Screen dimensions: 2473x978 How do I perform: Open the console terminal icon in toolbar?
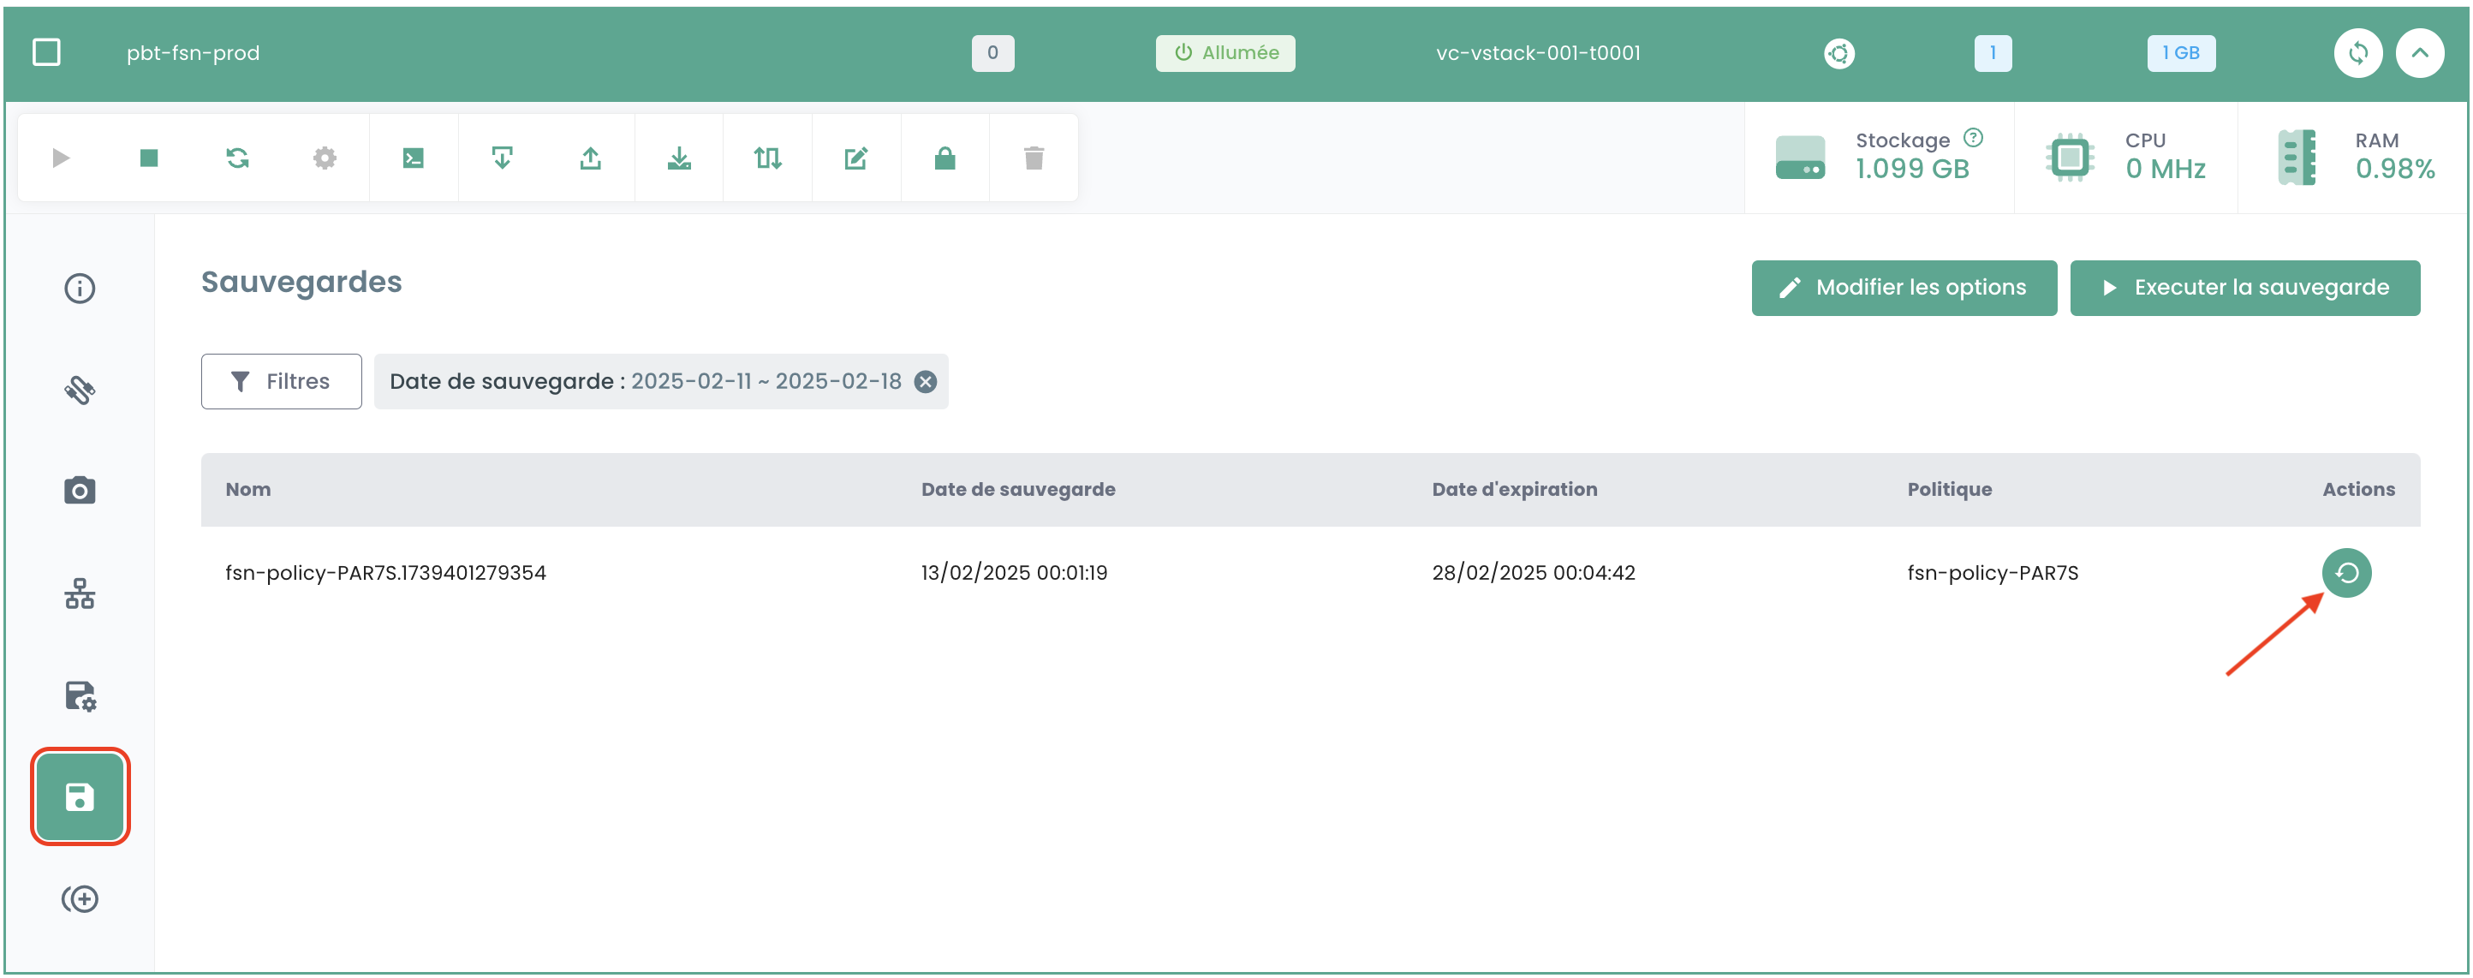413,158
